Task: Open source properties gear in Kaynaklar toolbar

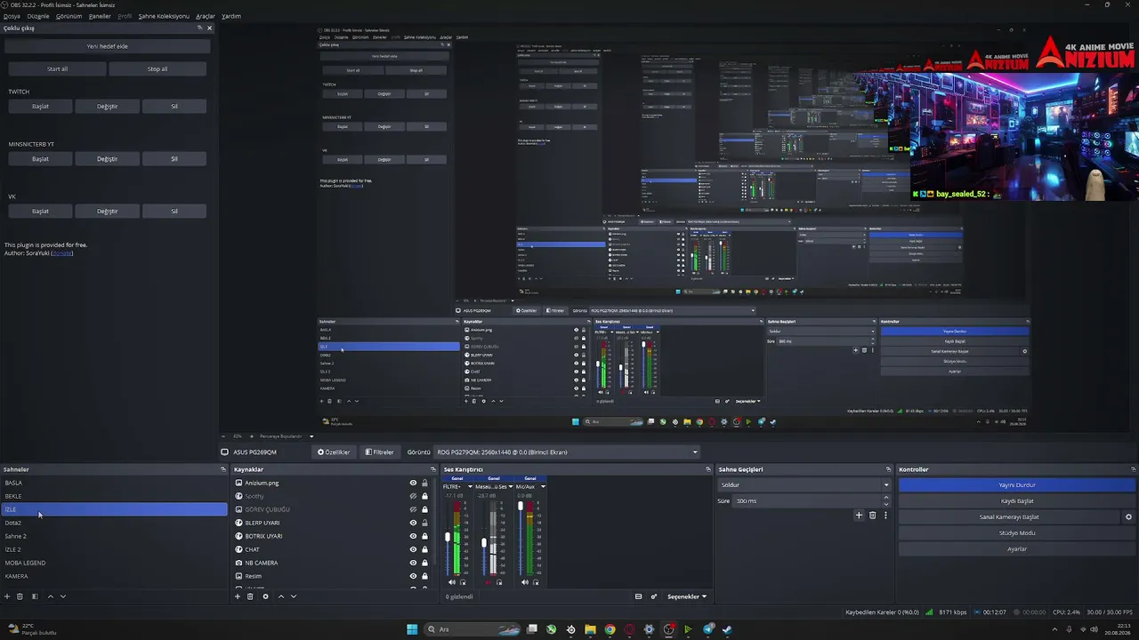Action: (x=265, y=596)
